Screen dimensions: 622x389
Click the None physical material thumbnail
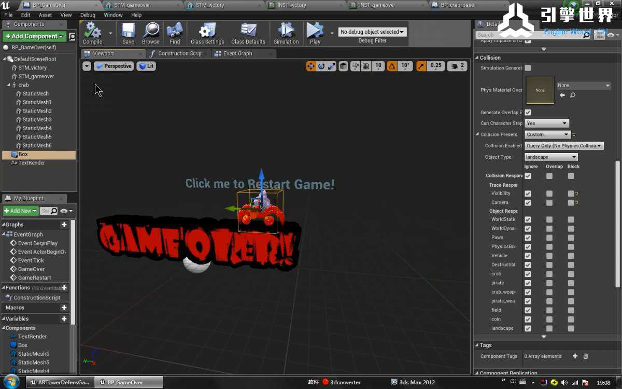pos(540,90)
